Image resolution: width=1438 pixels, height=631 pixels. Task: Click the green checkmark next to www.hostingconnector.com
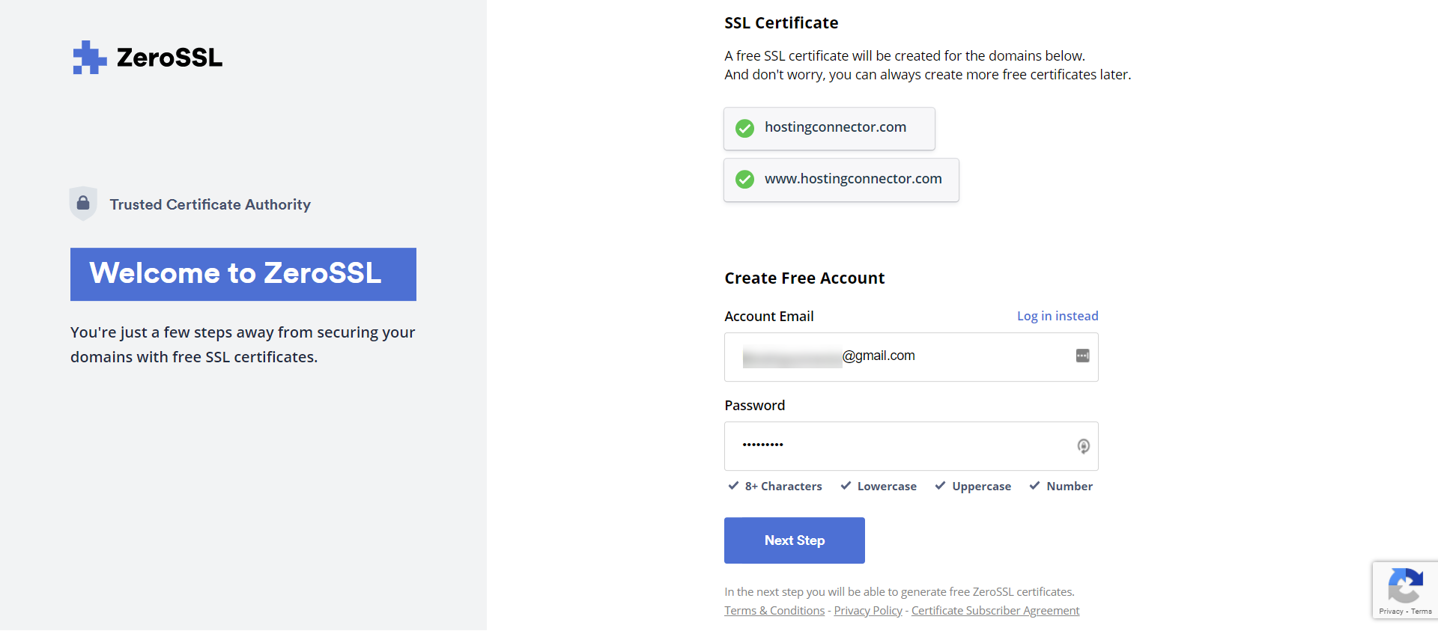744,180
